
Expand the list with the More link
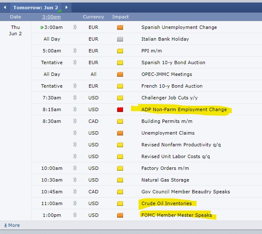click(x=12, y=225)
